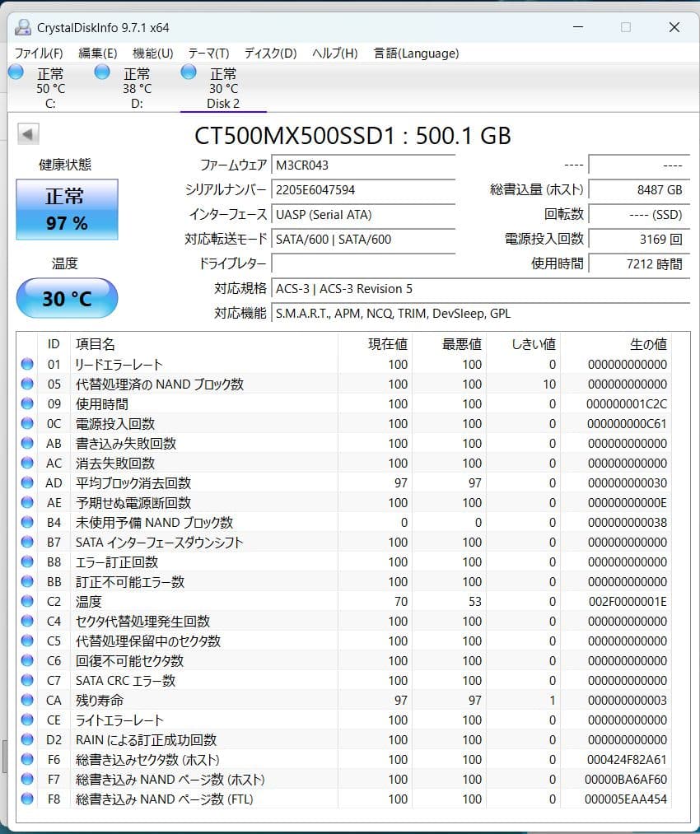Click the transfer mode field SATA/600 | SATA/600

(x=363, y=240)
